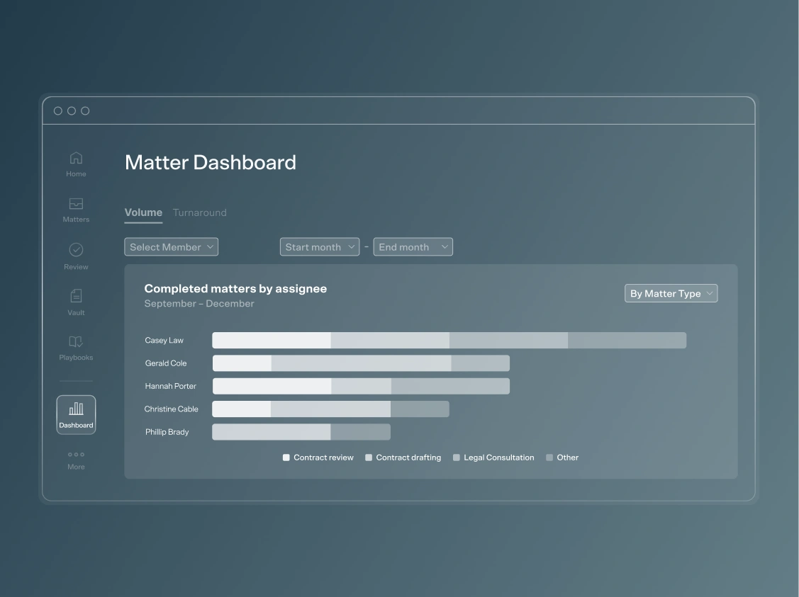Click the Legal Consultation legend label

tap(499, 457)
